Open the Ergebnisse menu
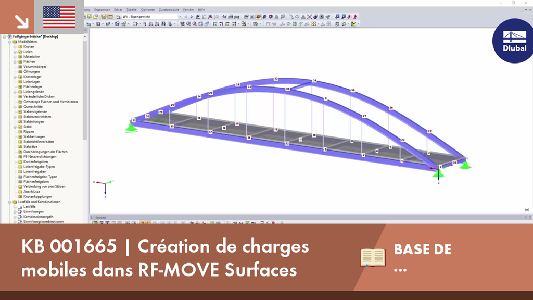 pos(102,10)
